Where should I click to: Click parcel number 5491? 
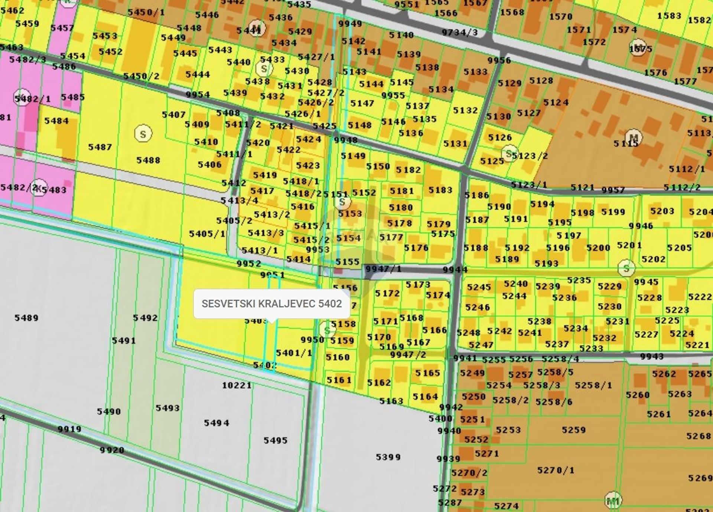pyautogui.click(x=124, y=340)
